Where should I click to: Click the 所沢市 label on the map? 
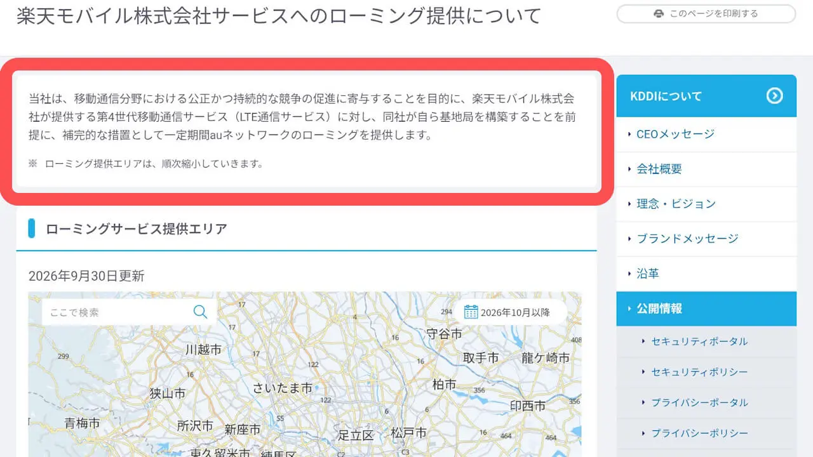[x=195, y=425]
